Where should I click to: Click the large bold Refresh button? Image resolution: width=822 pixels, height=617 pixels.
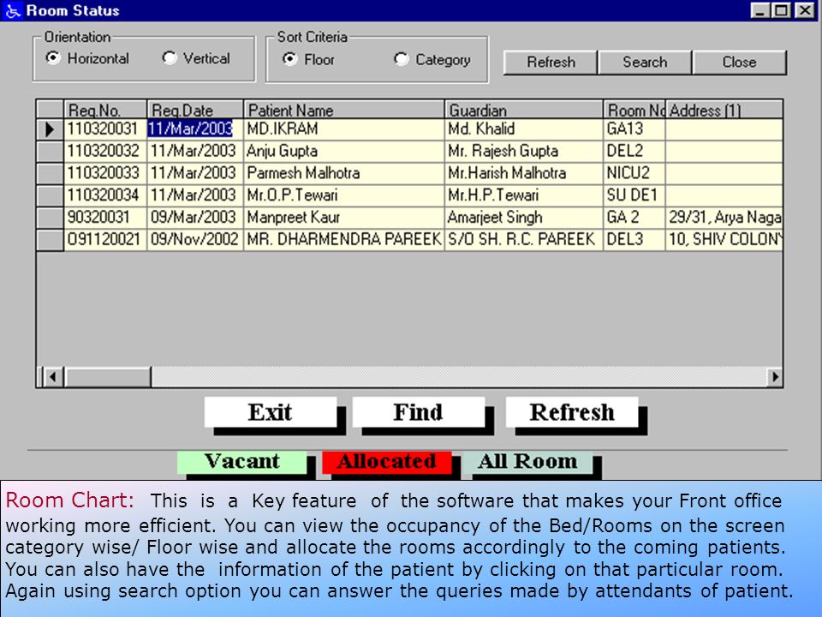571,412
